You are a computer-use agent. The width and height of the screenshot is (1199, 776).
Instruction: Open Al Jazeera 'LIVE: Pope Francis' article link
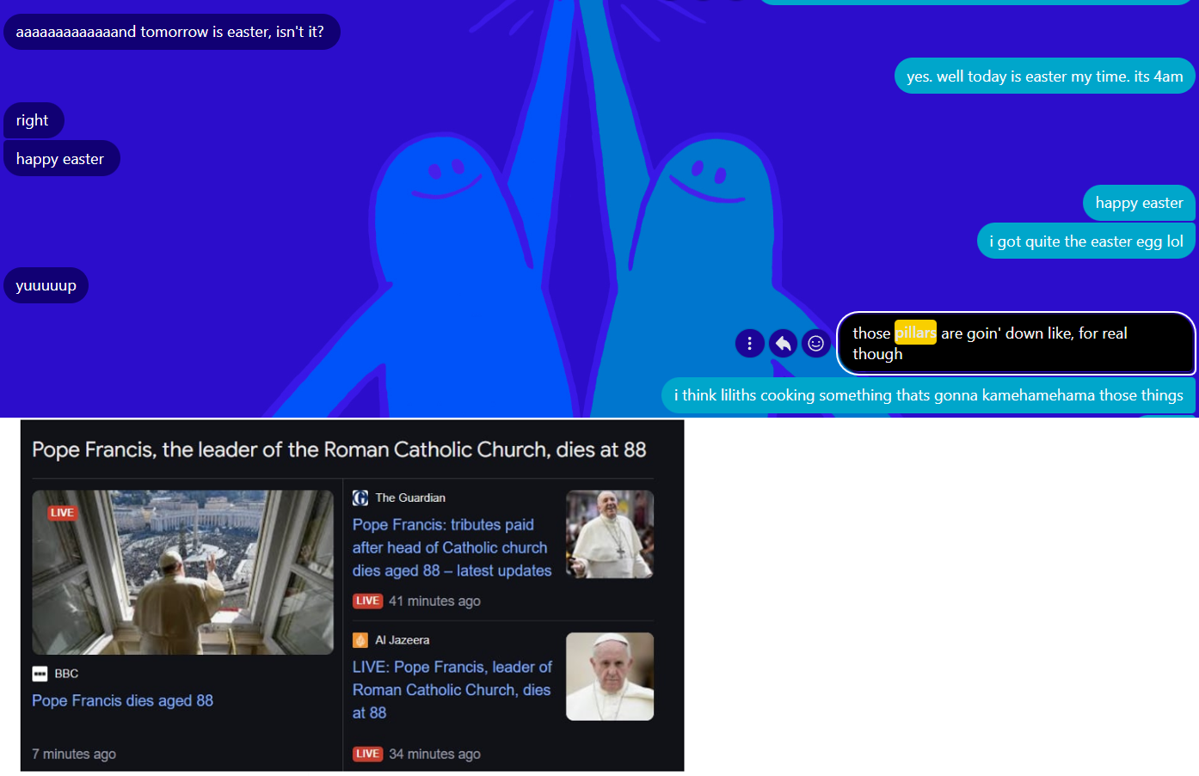pyautogui.click(x=452, y=690)
